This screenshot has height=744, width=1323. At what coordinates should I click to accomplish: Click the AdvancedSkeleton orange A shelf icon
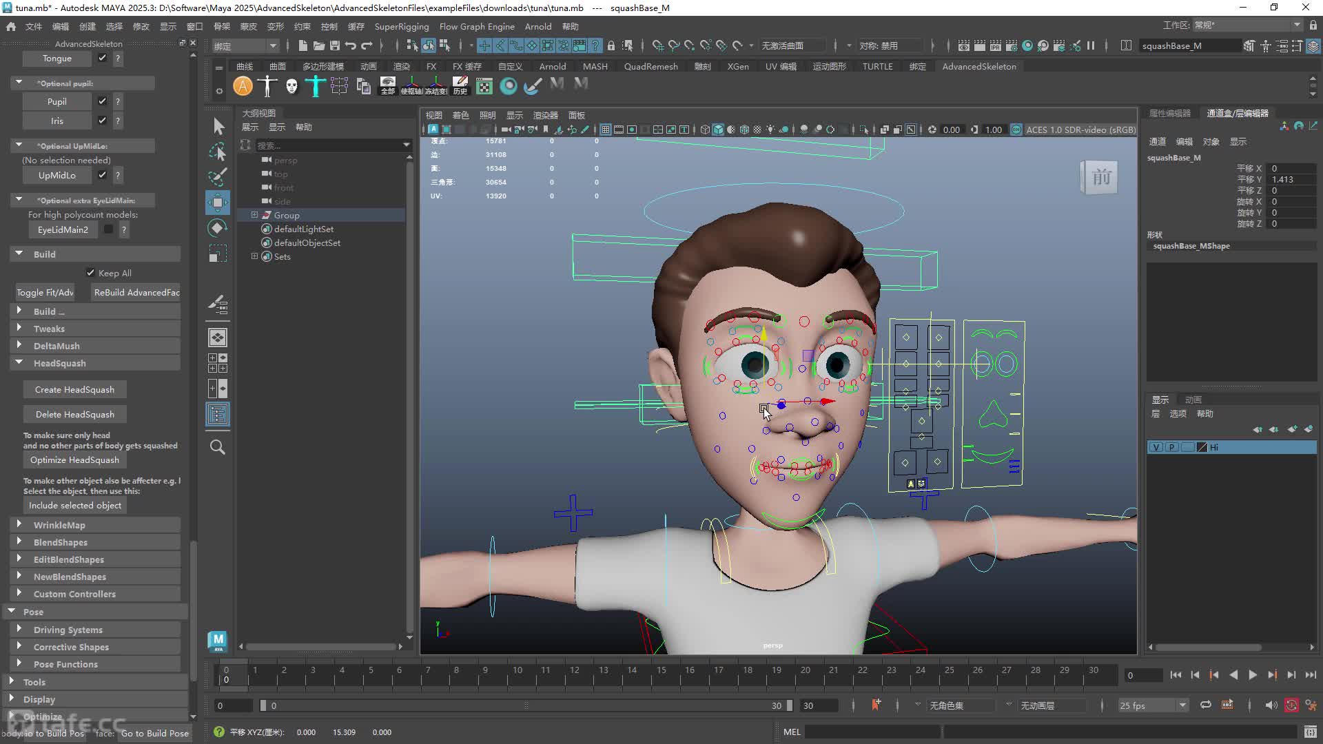pyautogui.click(x=243, y=86)
